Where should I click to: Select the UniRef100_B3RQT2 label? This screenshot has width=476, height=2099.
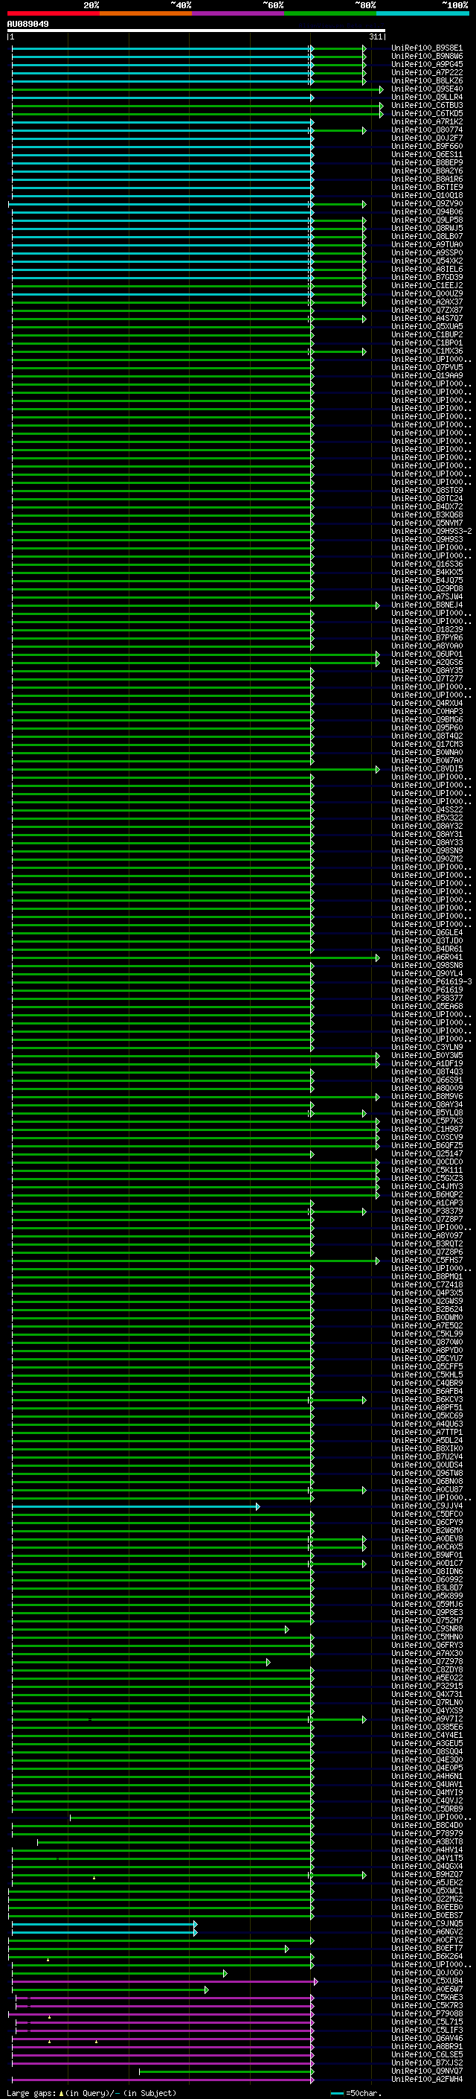[427, 1243]
